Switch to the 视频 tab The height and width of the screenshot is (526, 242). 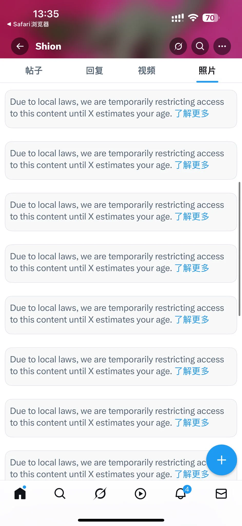pyautogui.click(x=147, y=70)
